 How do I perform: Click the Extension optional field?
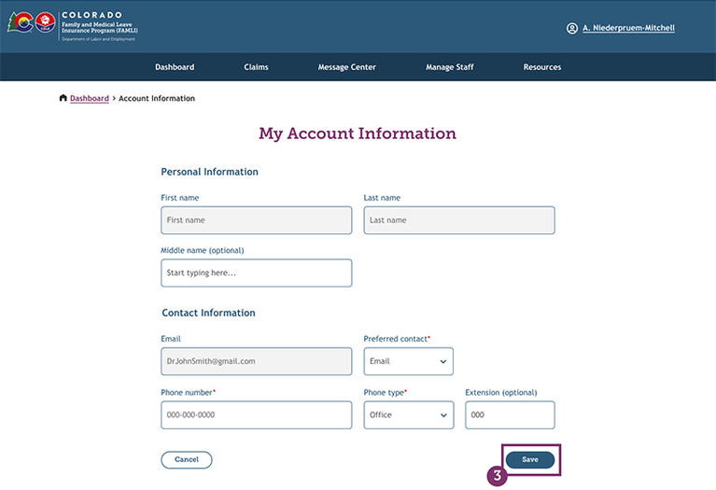click(x=510, y=415)
